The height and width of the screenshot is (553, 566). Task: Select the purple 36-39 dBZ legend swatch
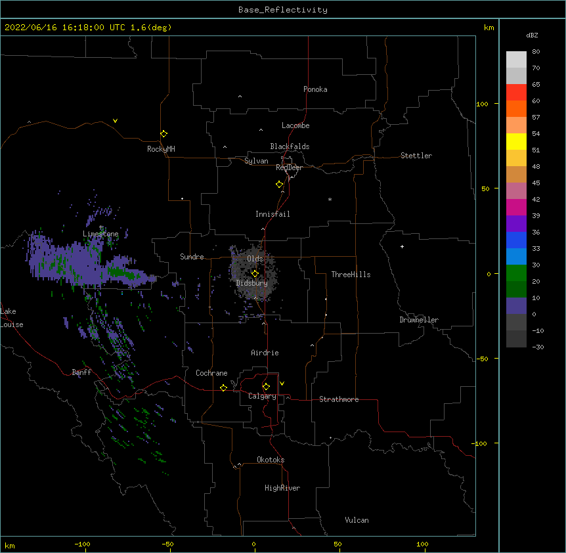click(516, 223)
